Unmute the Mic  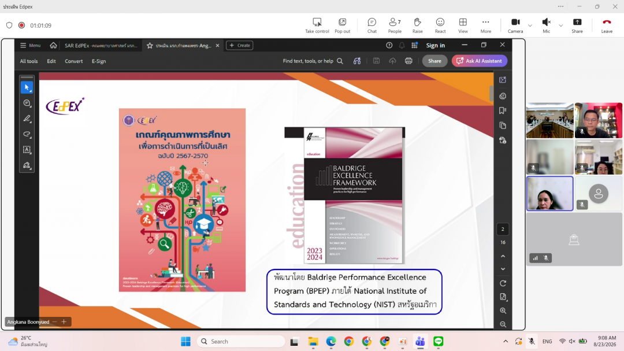pyautogui.click(x=547, y=25)
